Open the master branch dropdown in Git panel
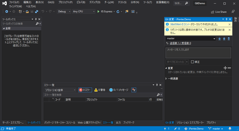The height and width of the screenshot is (131, 239). point(191,38)
